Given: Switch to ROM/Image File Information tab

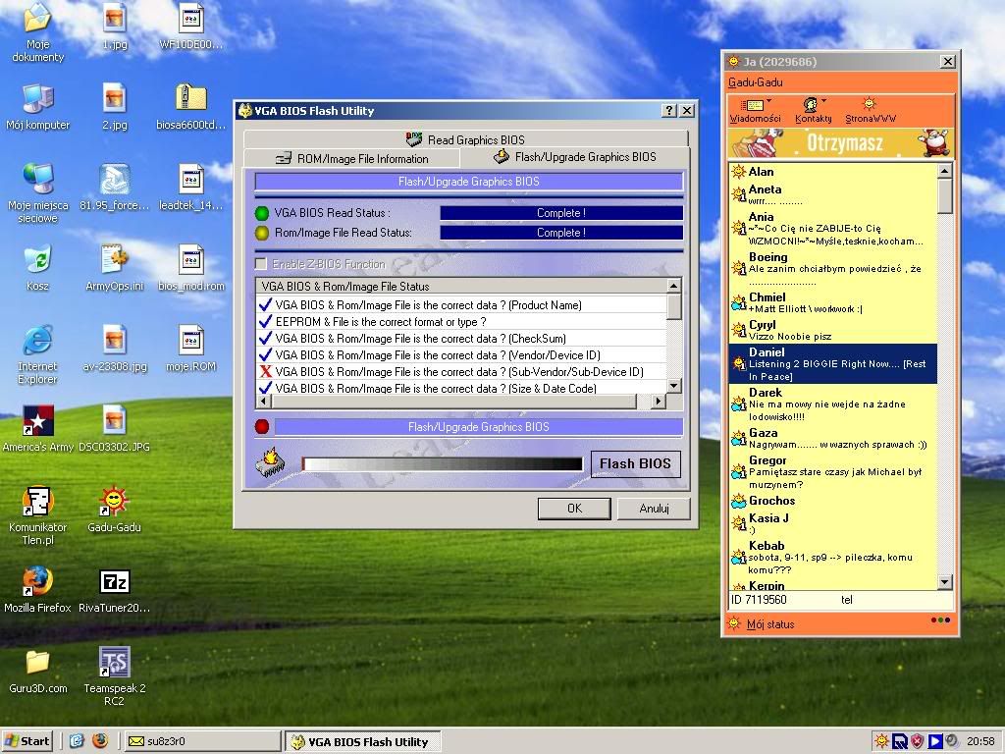Looking at the screenshot, I should click(352, 158).
